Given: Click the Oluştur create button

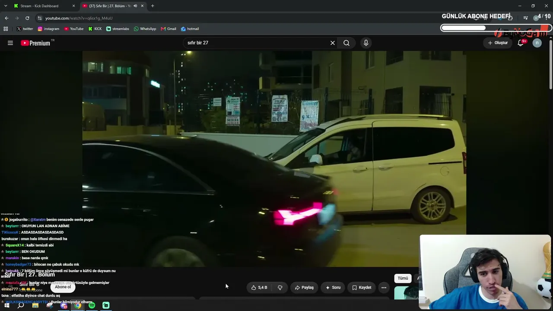Looking at the screenshot, I should (498, 43).
